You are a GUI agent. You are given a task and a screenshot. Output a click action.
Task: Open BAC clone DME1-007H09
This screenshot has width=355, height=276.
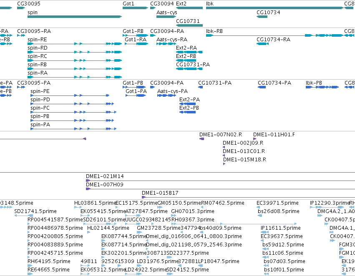coord(105,185)
